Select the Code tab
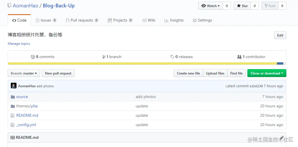The image size is (298, 147). (19, 20)
